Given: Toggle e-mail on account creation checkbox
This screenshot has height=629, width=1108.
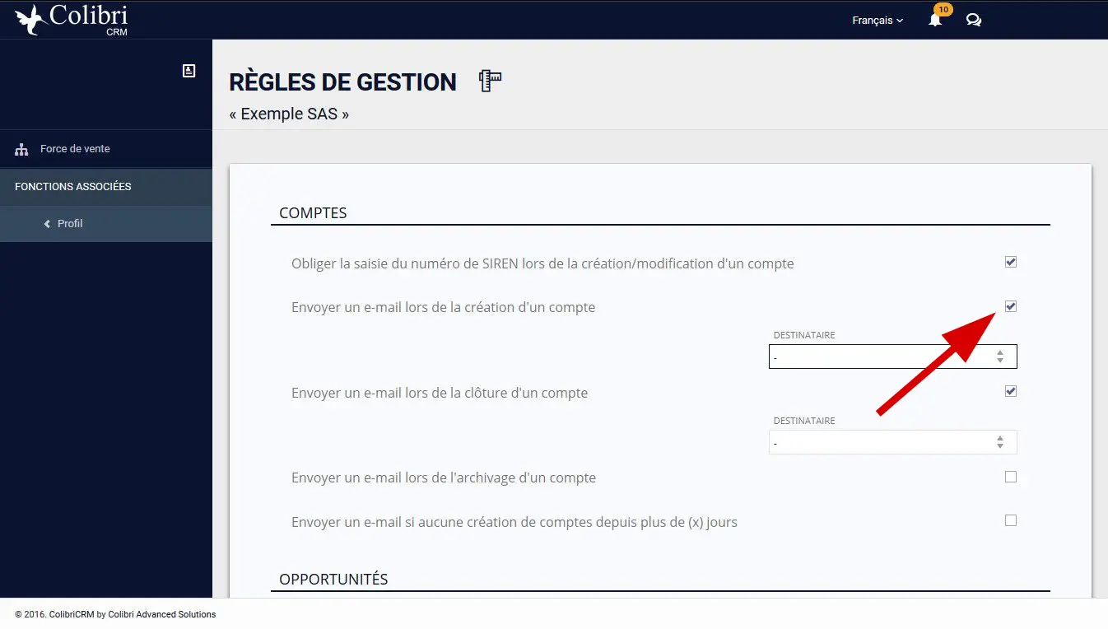Looking at the screenshot, I should click(1011, 306).
